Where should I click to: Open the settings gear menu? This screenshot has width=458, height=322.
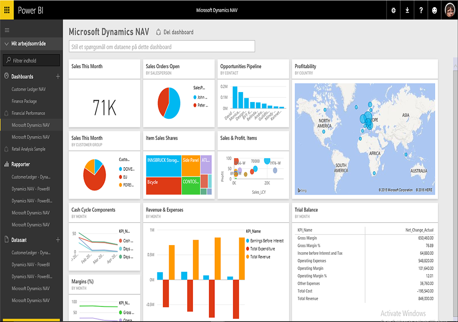[394, 10]
